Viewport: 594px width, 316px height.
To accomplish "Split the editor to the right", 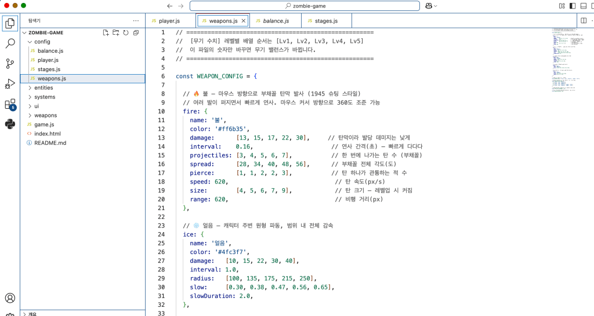I will pyautogui.click(x=584, y=21).
